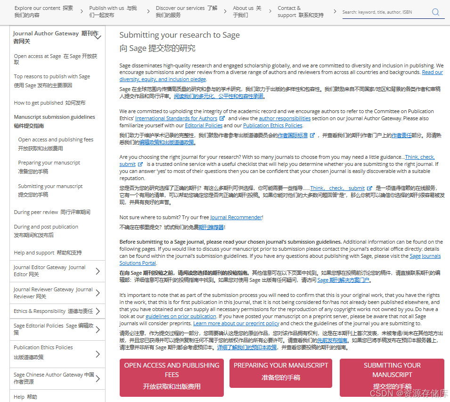Click the red Open Access and Publishing Fees button

172,377
